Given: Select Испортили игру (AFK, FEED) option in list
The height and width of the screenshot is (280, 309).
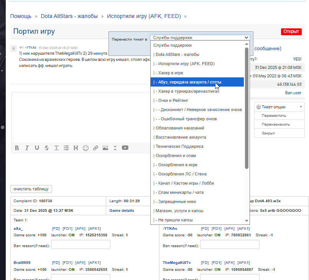Looking at the screenshot, I should 197,64.
